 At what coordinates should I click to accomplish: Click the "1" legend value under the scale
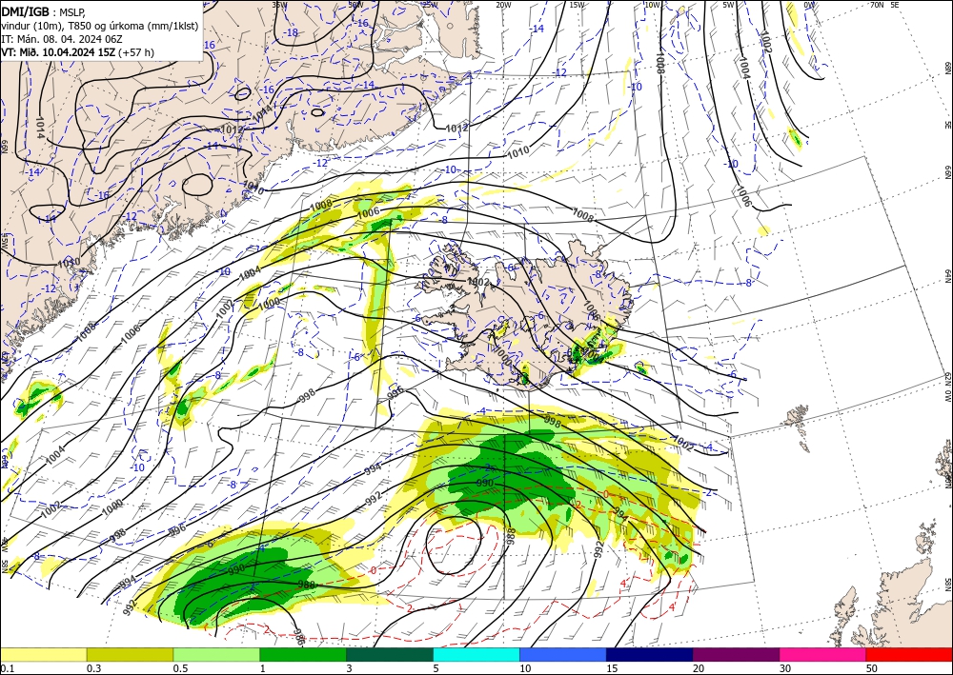point(263,668)
